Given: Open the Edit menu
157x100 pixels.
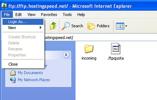Looking at the screenshot, I should coord(19,15).
